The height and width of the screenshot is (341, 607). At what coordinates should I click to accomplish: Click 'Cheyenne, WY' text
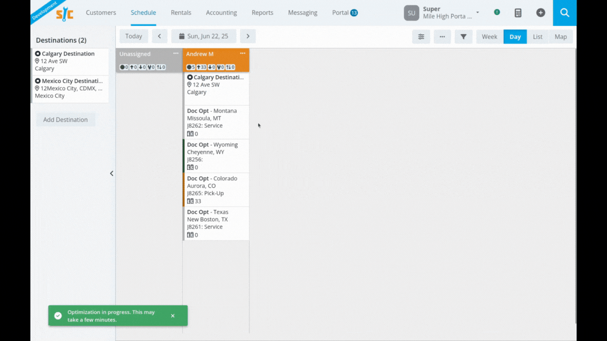tap(205, 152)
